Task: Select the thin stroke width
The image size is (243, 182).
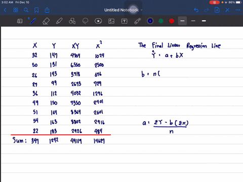Action: 193,21
